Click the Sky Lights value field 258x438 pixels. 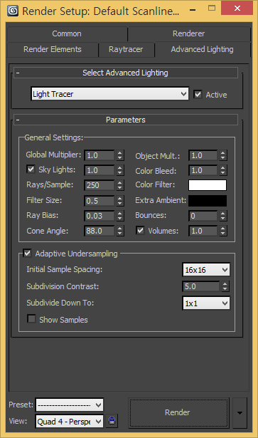point(100,170)
